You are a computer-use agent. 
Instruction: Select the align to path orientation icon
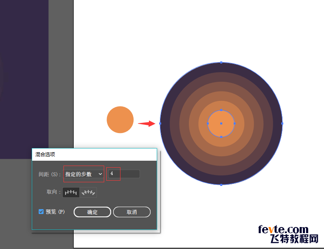88,192
